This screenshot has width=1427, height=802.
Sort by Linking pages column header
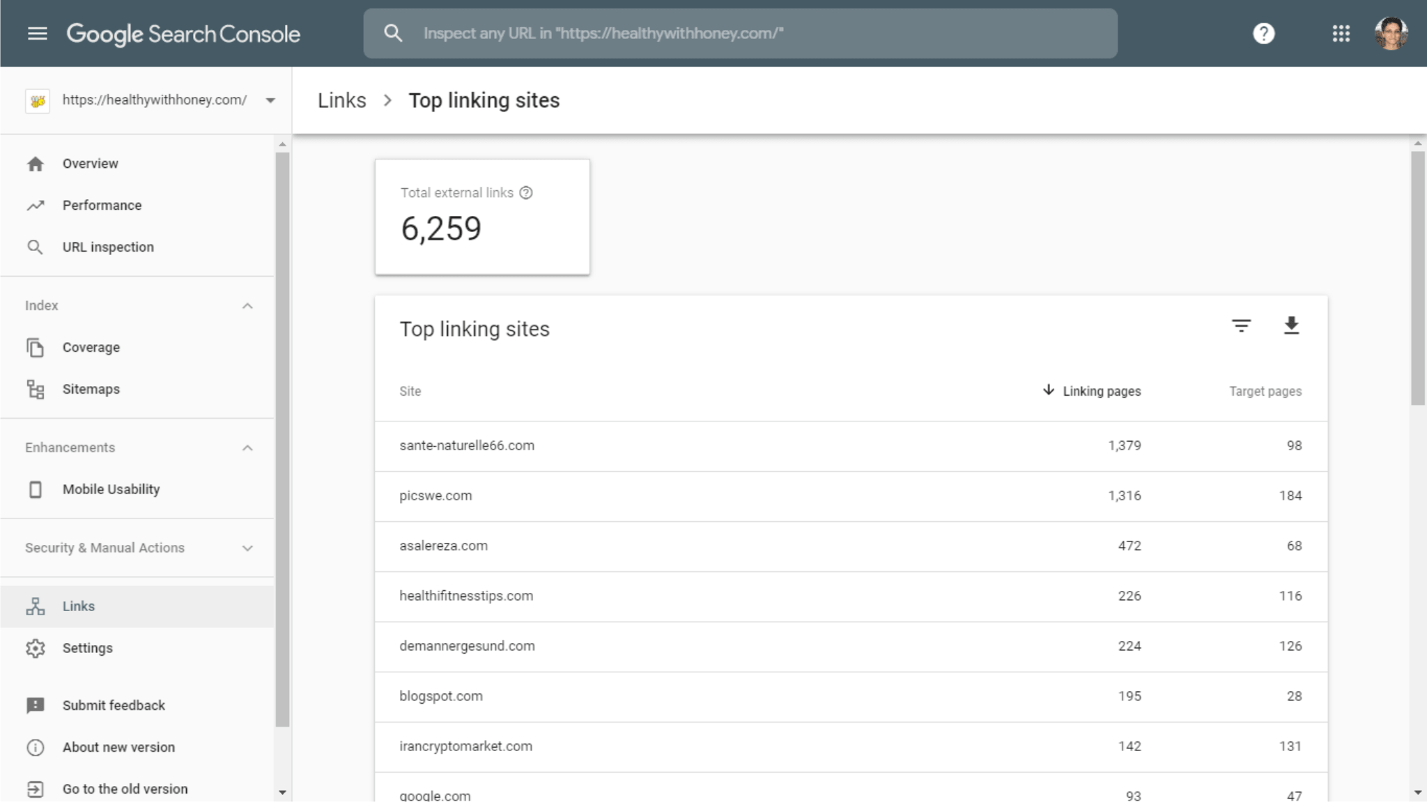[1102, 391]
